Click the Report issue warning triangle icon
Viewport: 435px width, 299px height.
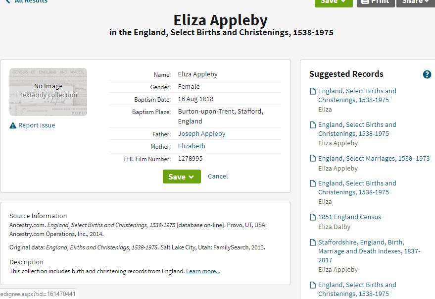tap(13, 125)
